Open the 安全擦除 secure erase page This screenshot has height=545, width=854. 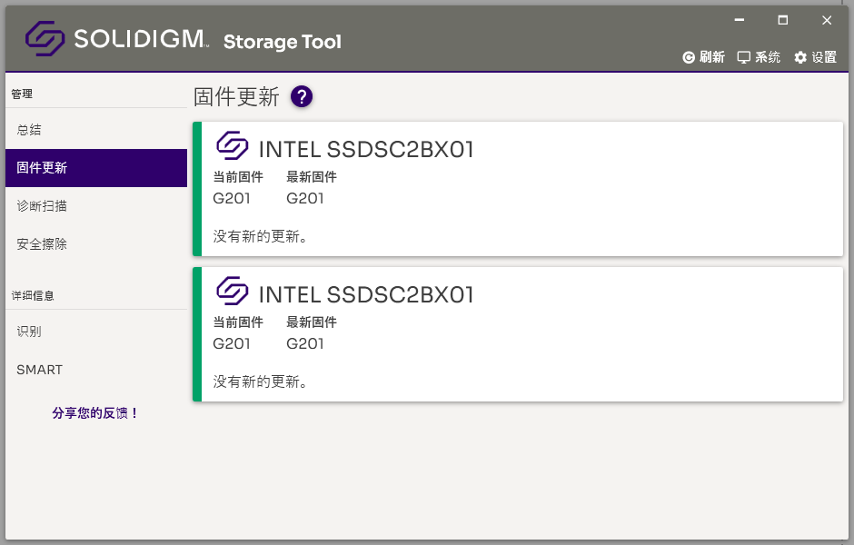click(42, 244)
